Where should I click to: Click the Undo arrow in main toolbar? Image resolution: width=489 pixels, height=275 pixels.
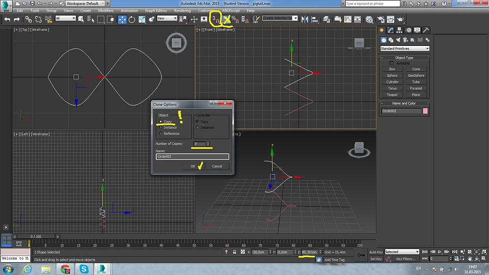pyautogui.click(x=7, y=19)
